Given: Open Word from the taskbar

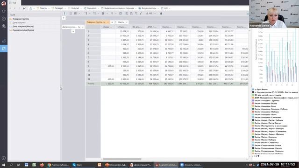Looking at the screenshot, I should pos(26,165).
